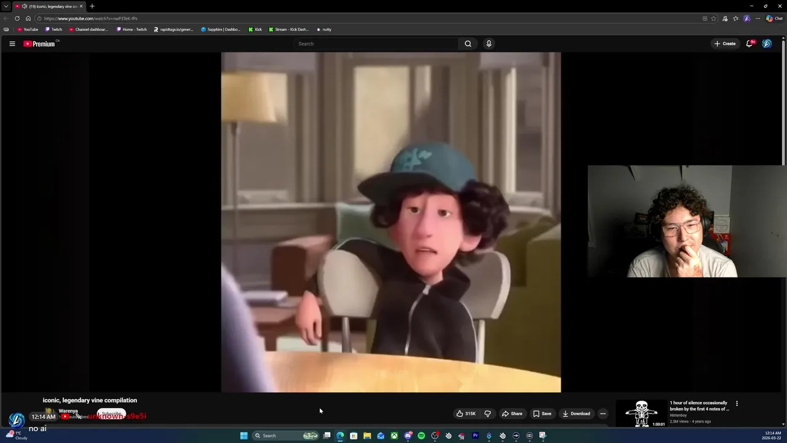Subscribe to the Warenya channel
787x443 pixels.
coord(111,413)
